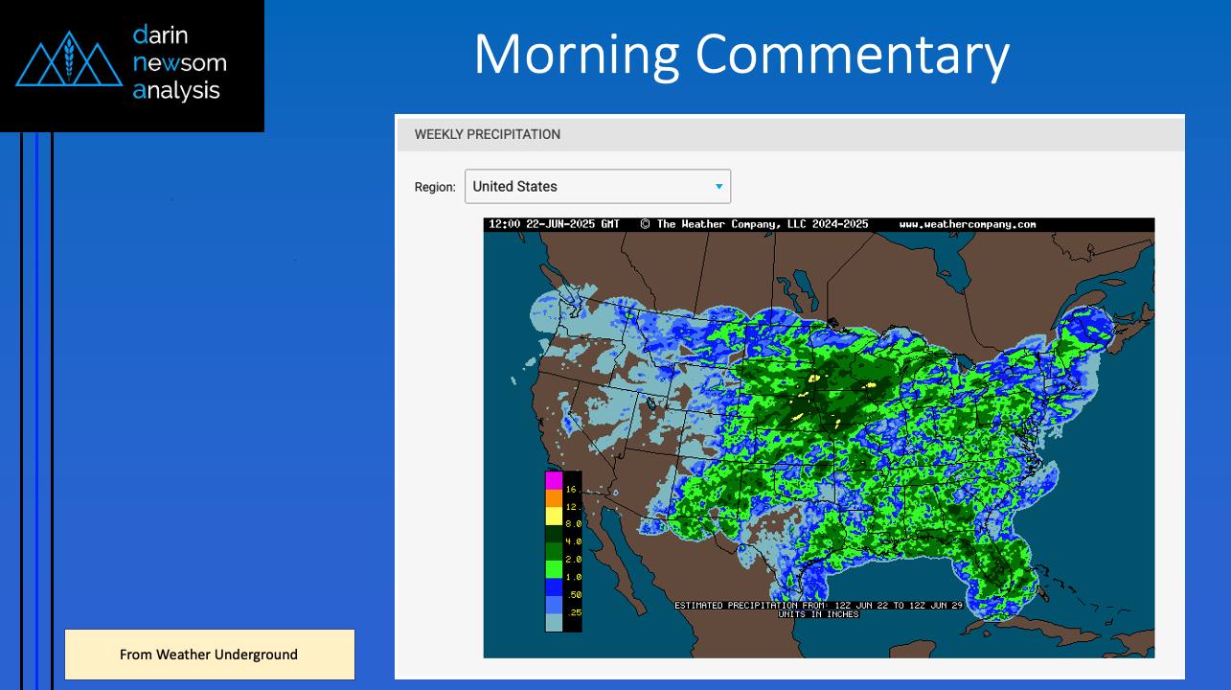
Task: Click the pale gray-blue bottom legend swatch
Action: [554, 622]
